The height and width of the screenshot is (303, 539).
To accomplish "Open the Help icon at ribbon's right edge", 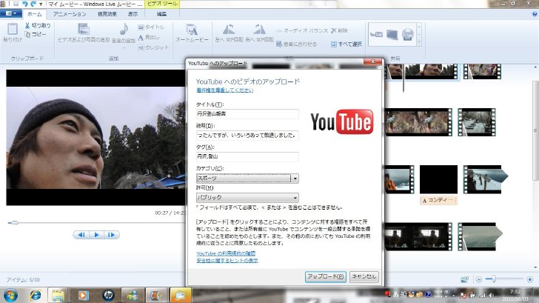I will pos(535,14).
